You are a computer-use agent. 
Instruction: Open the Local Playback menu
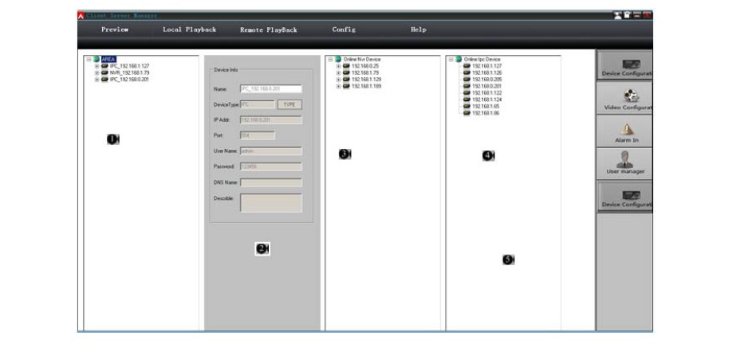click(190, 29)
